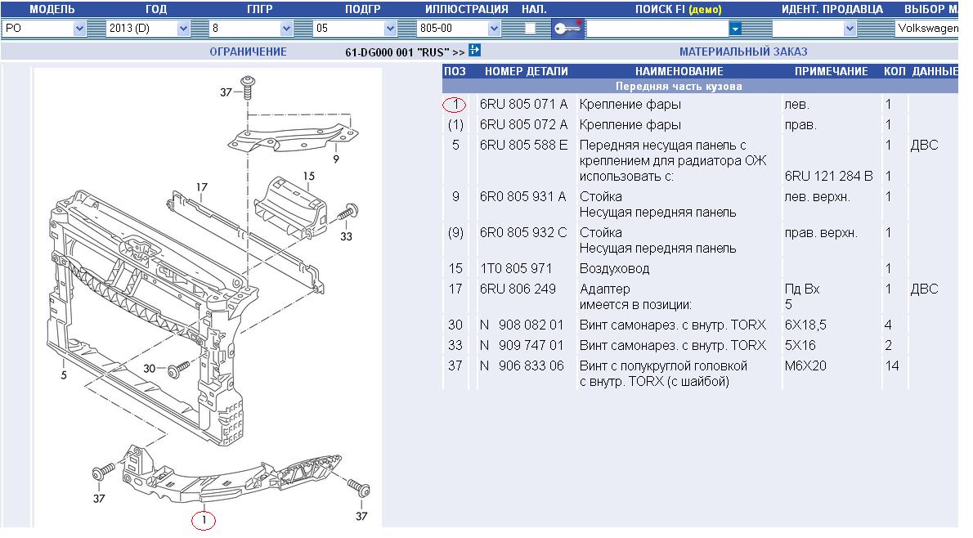This screenshot has width=973, height=538.
Task: Open the ОГРАНИЧЕНИЕ tab
Action: point(248,52)
